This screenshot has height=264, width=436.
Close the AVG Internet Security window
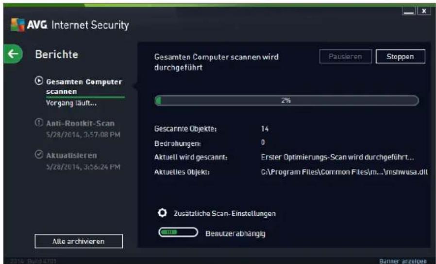[x=424, y=11]
